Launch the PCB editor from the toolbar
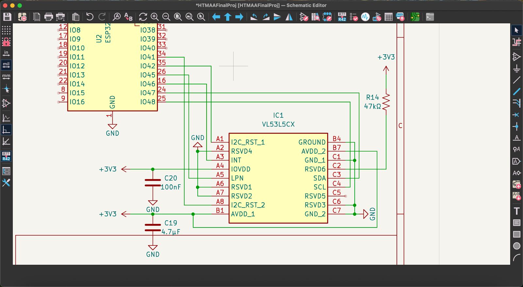 click(x=415, y=17)
